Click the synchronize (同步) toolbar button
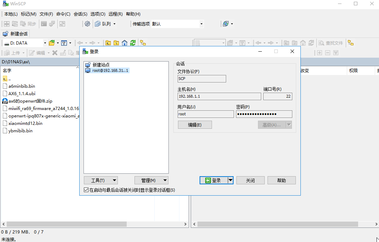The image size is (379, 242). [28, 24]
